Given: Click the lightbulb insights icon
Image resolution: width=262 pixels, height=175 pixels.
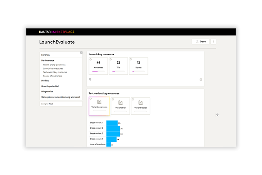Looking at the screenshot, I should (90, 80).
